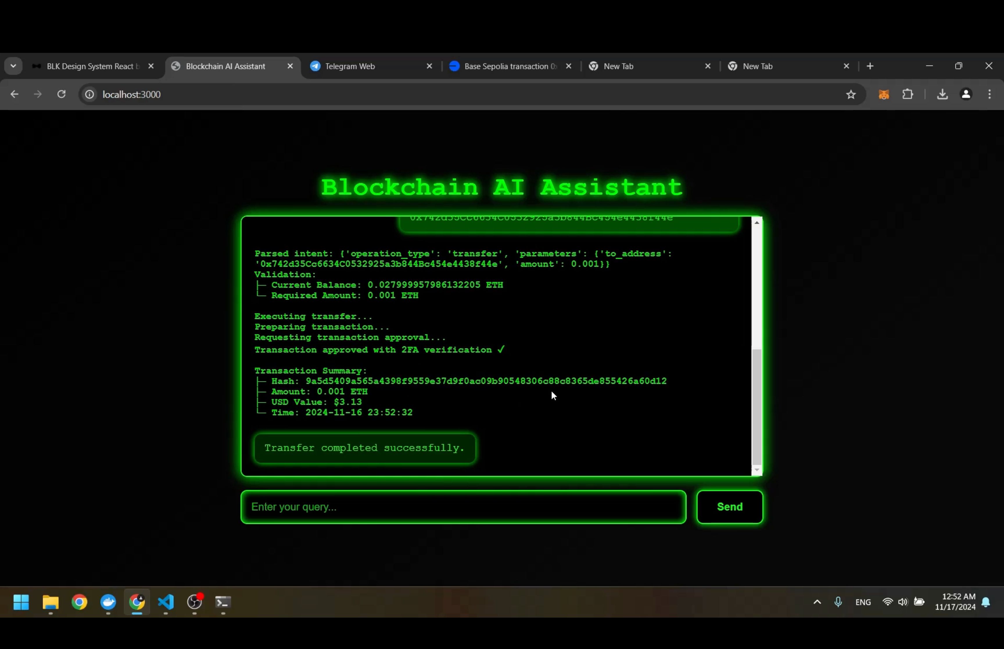Open the clock and calendar flyout

(955, 602)
